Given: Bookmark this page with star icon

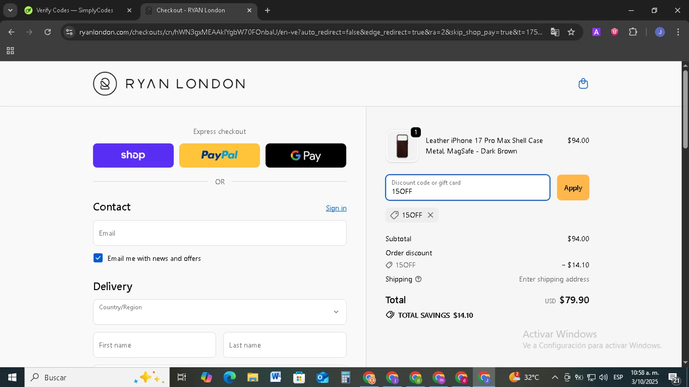Looking at the screenshot, I should tap(571, 32).
